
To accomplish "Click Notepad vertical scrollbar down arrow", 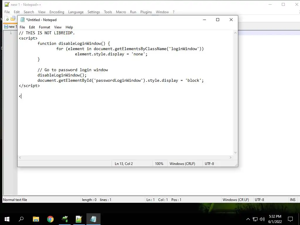I will [235, 153].
